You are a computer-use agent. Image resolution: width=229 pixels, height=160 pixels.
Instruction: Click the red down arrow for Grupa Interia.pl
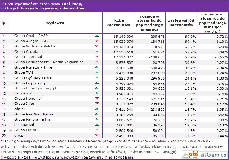tap(97, 56)
